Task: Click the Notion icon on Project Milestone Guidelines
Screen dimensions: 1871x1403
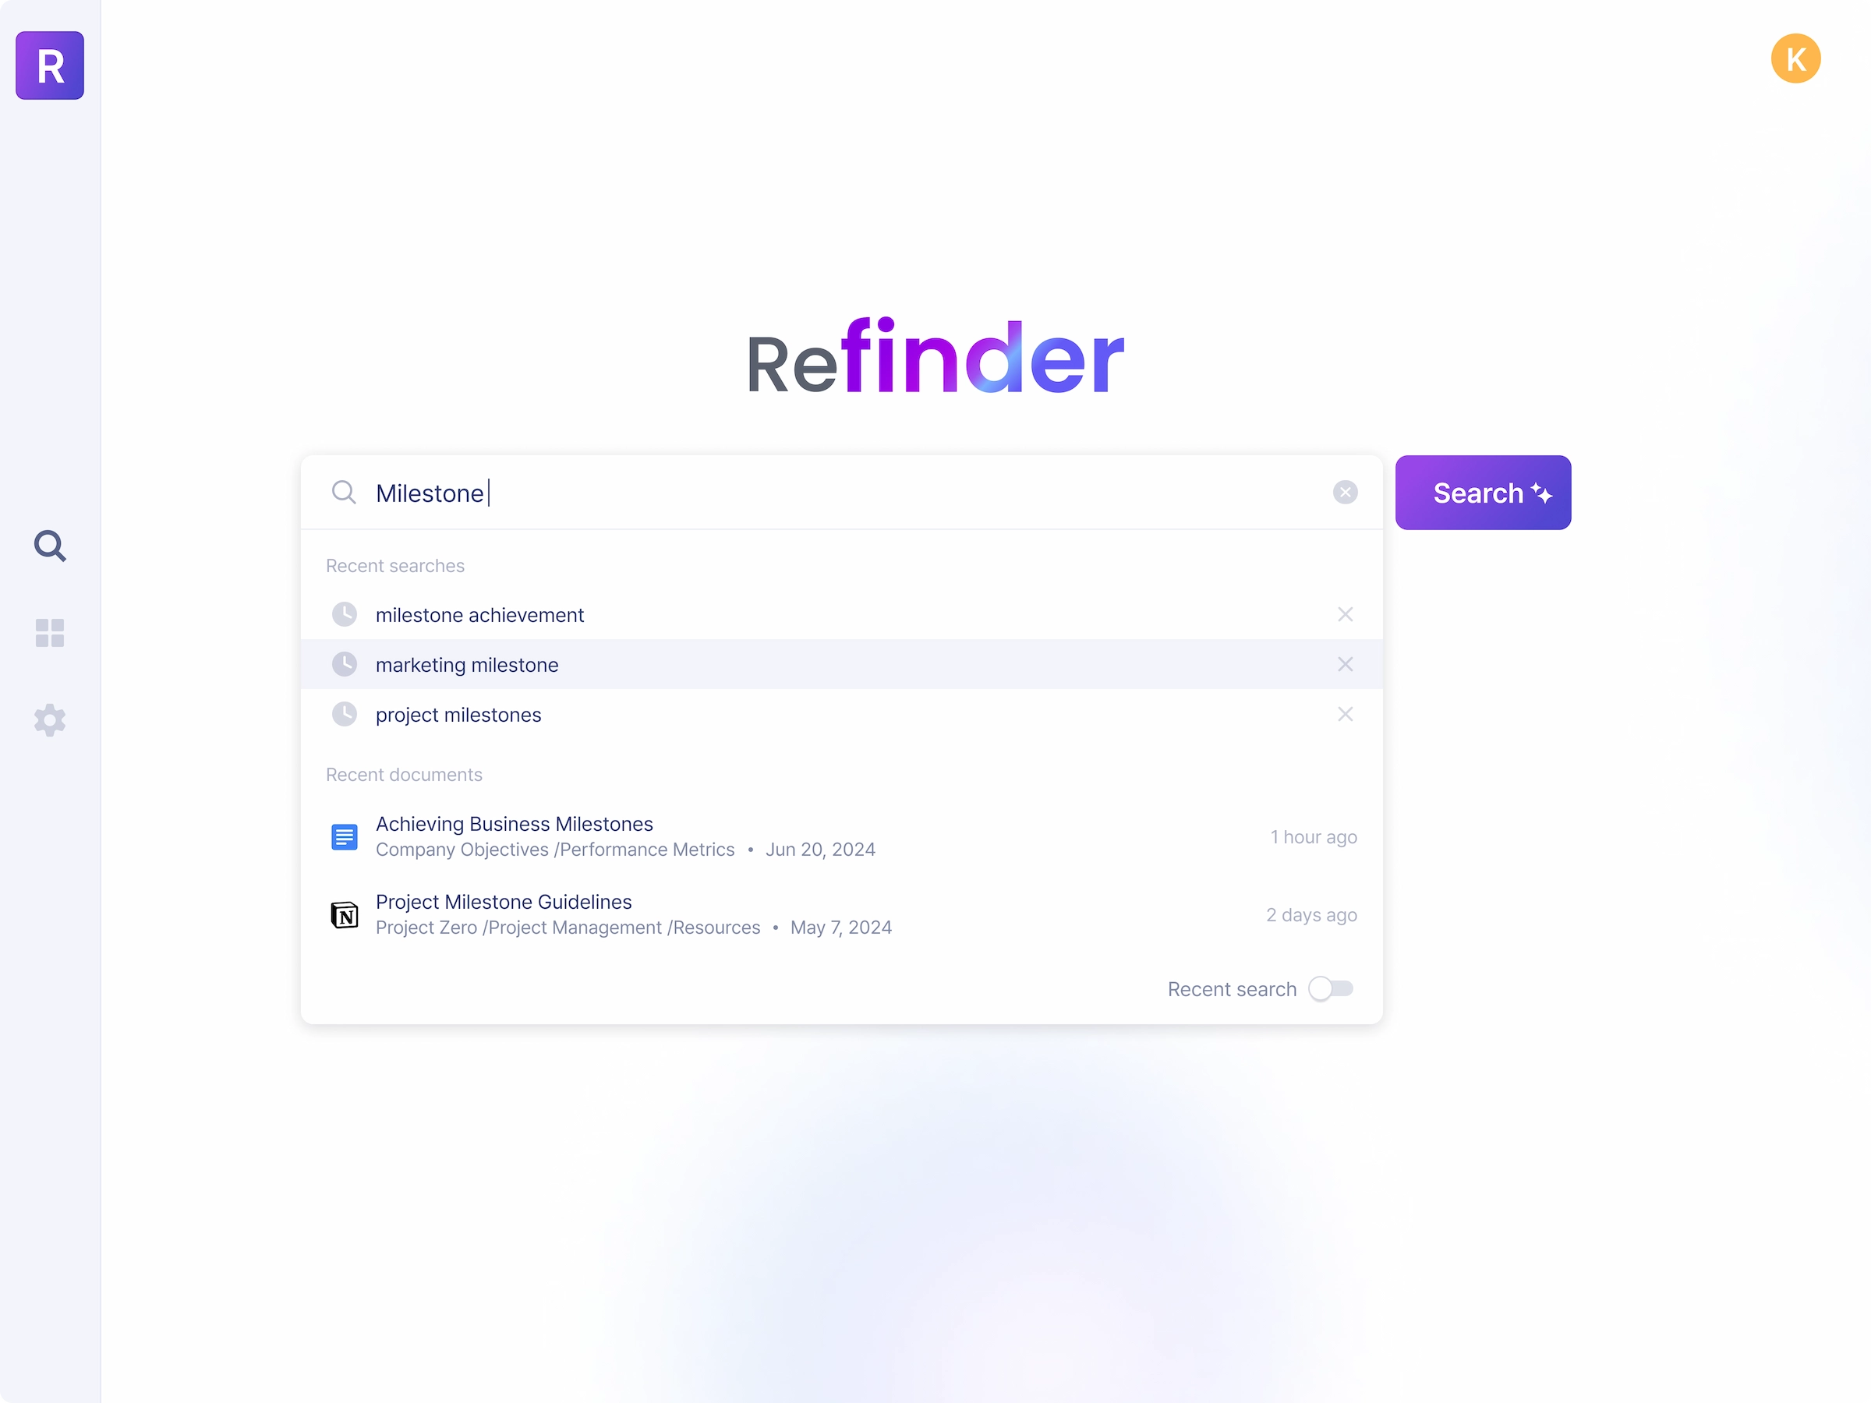Action: coord(343,914)
